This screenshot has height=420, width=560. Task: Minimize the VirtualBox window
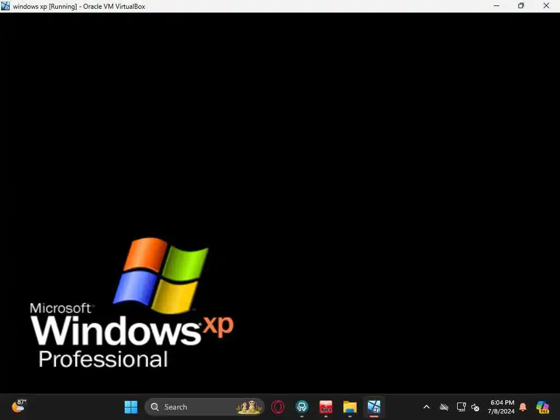(x=497, y=5)
